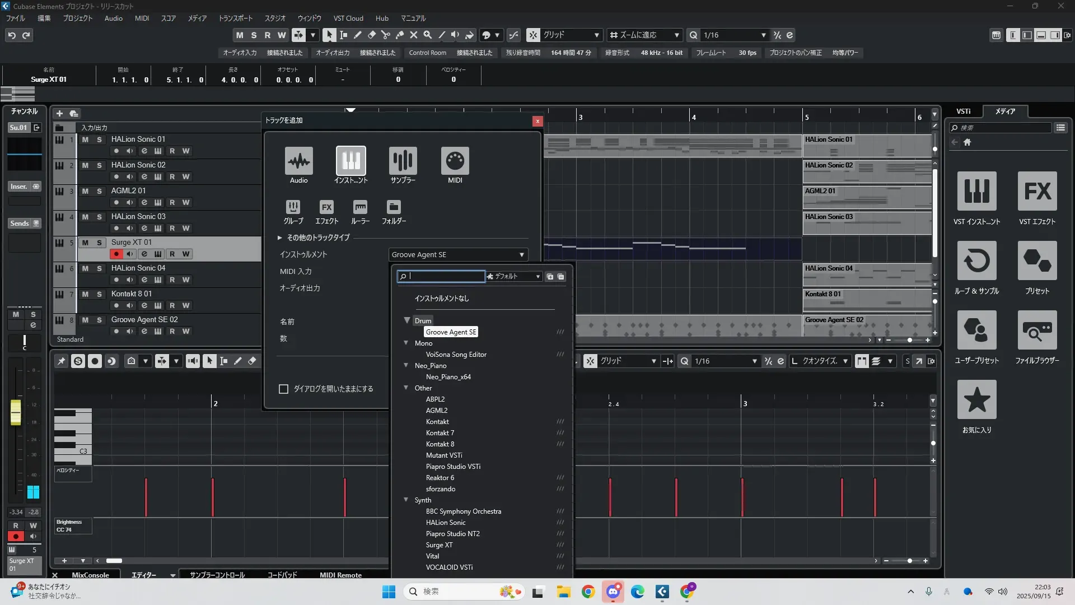Click the エフェクト FX track icon
The image size is (1075, 605).
point(326,207)
